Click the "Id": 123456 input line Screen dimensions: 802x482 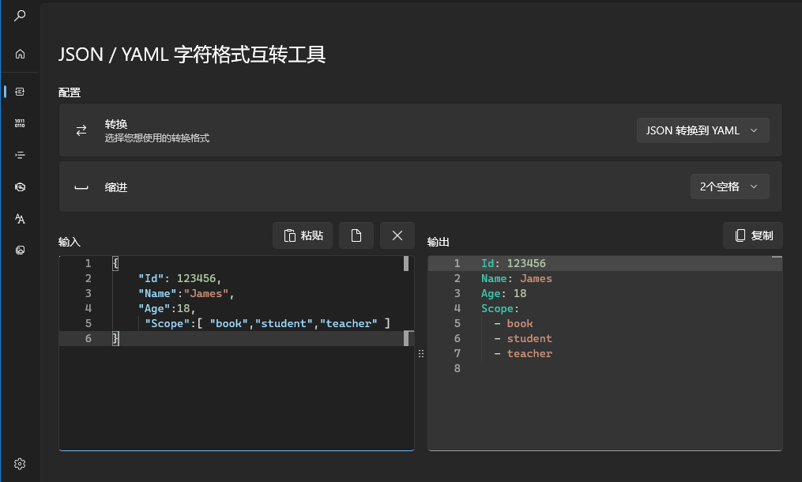179,278
